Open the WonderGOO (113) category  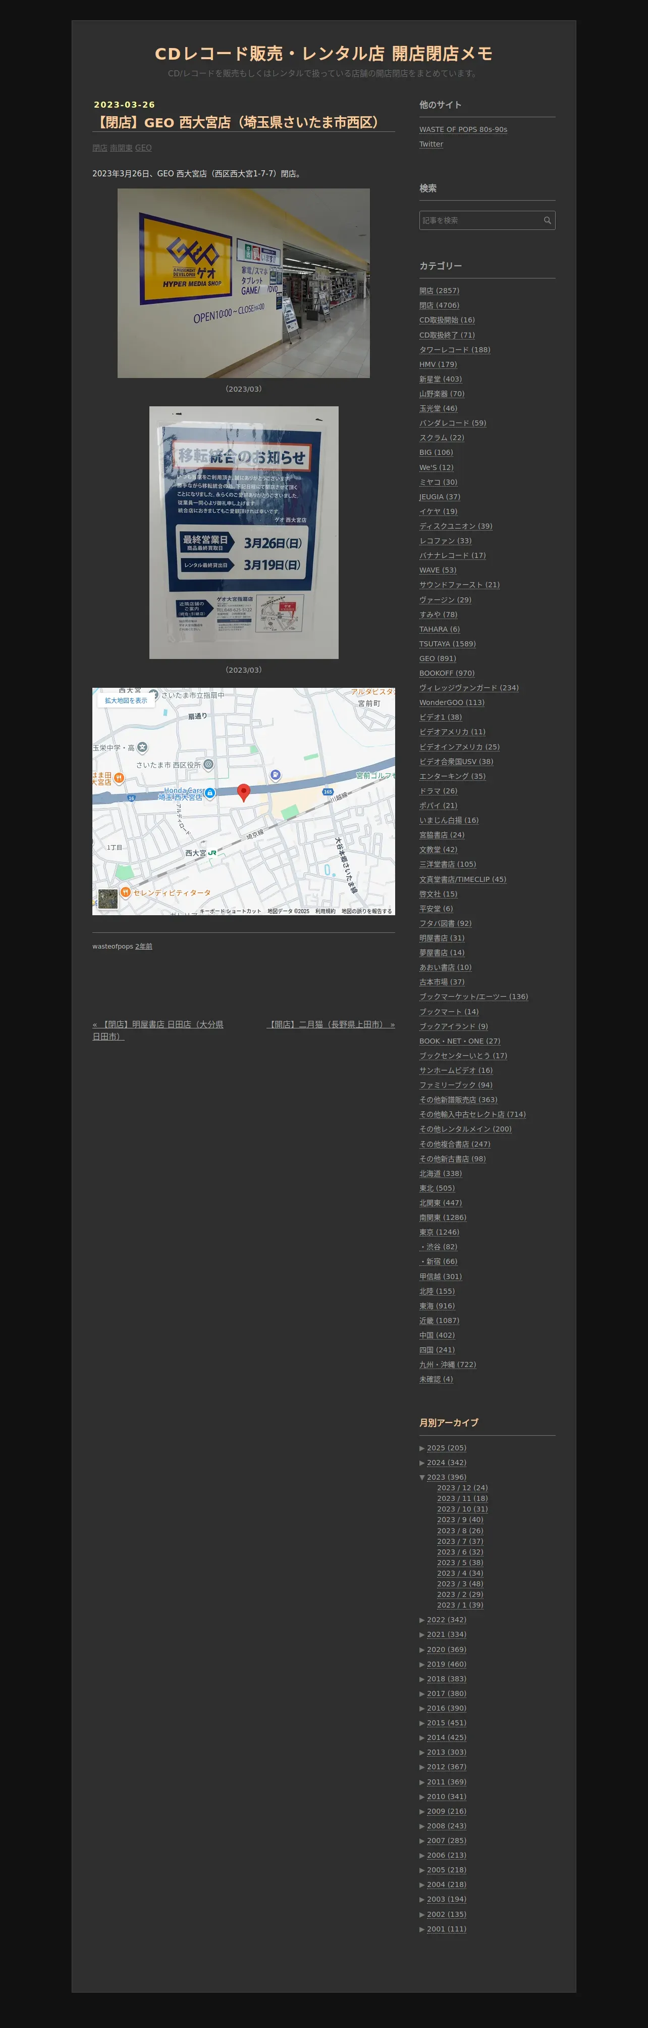point(452,702)
